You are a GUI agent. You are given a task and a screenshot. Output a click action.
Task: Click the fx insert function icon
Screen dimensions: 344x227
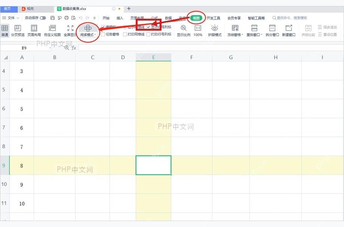[74, 48]
